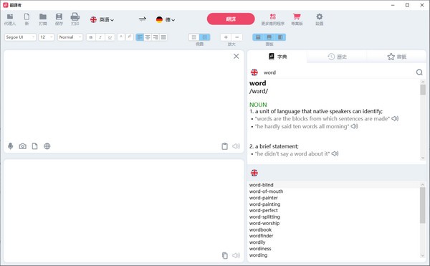Print with the printer icon
Screen dimensions: 430x266
point(75,16)
